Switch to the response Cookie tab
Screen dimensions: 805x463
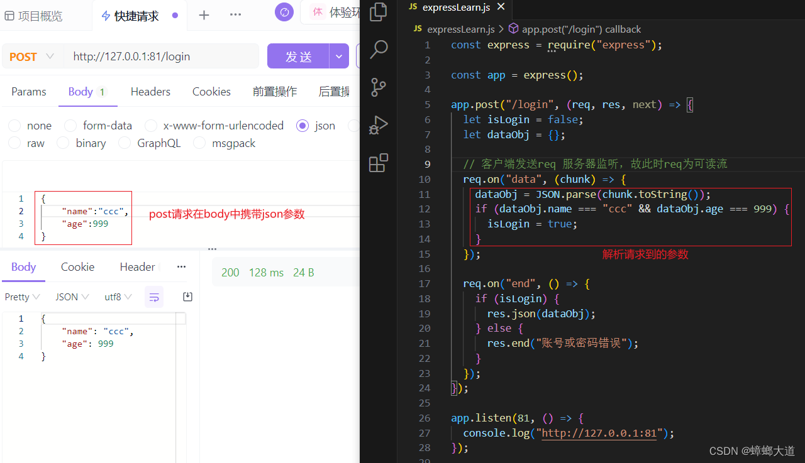tap(77, 267)
